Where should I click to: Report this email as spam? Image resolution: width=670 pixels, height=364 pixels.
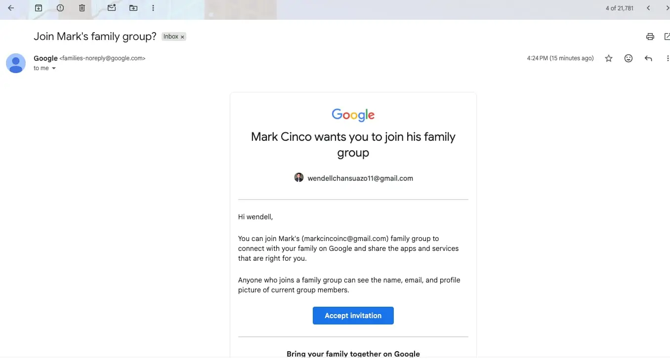pyautogui.click(x=60, y=8)
